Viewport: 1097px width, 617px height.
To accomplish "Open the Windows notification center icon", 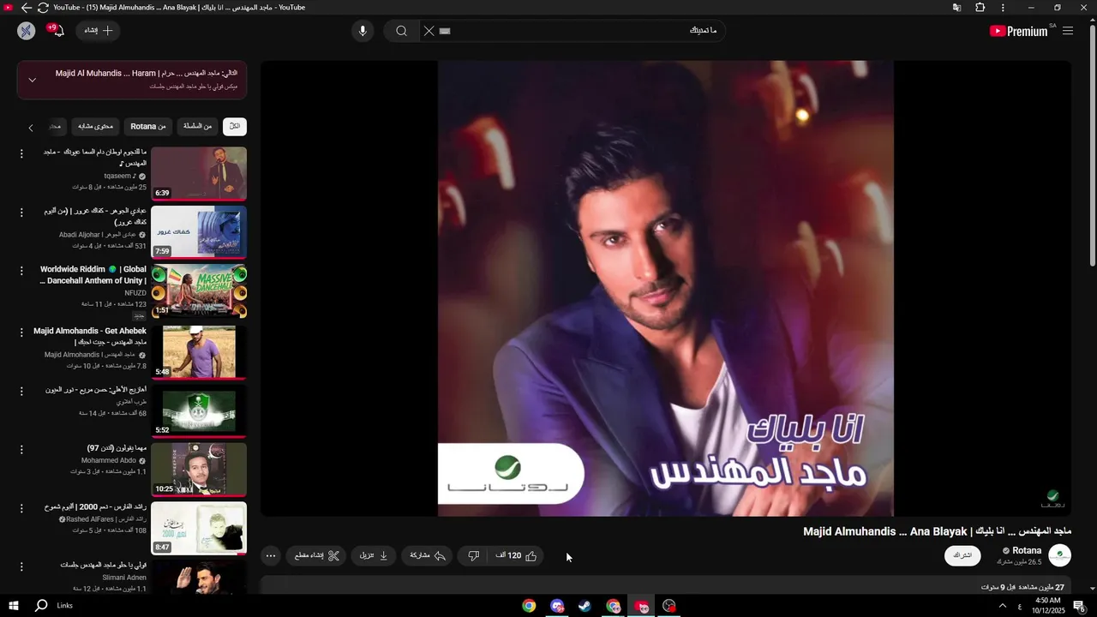I will pyautogui.click(x=1080, y=606).
